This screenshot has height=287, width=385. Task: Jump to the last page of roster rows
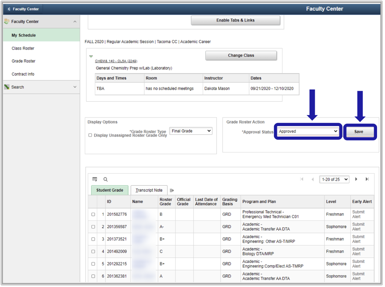tap(367, 179)
